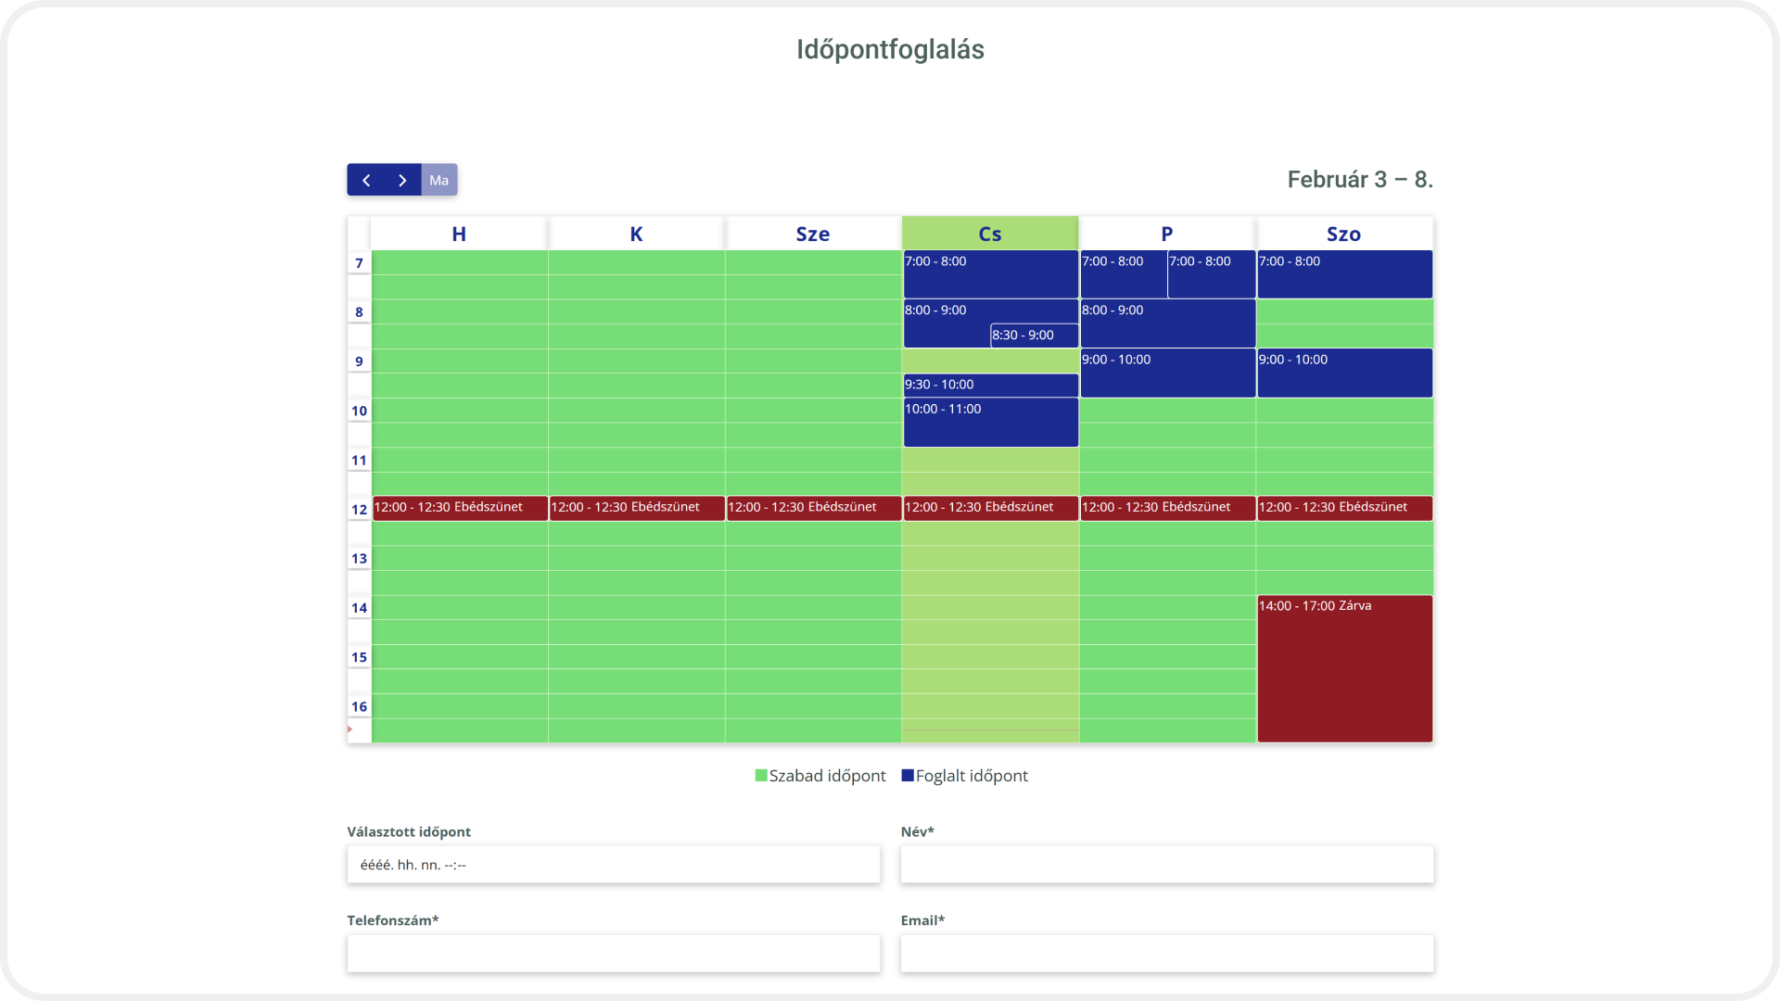This screenshot has height=1001, width=1780.
Task: Click the Ma (today) button
Action: tap(439, 180)
